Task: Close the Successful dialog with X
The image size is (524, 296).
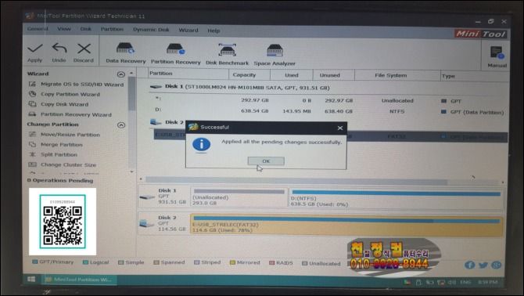Action: 340,128
